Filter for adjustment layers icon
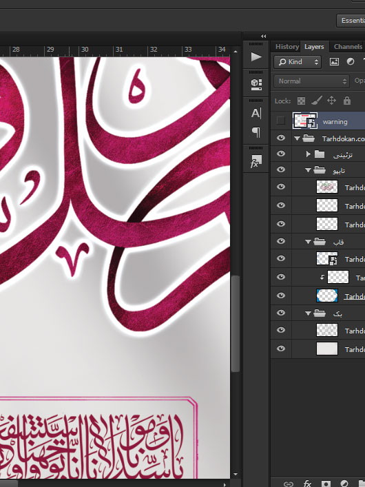 (x=351, y=62)
